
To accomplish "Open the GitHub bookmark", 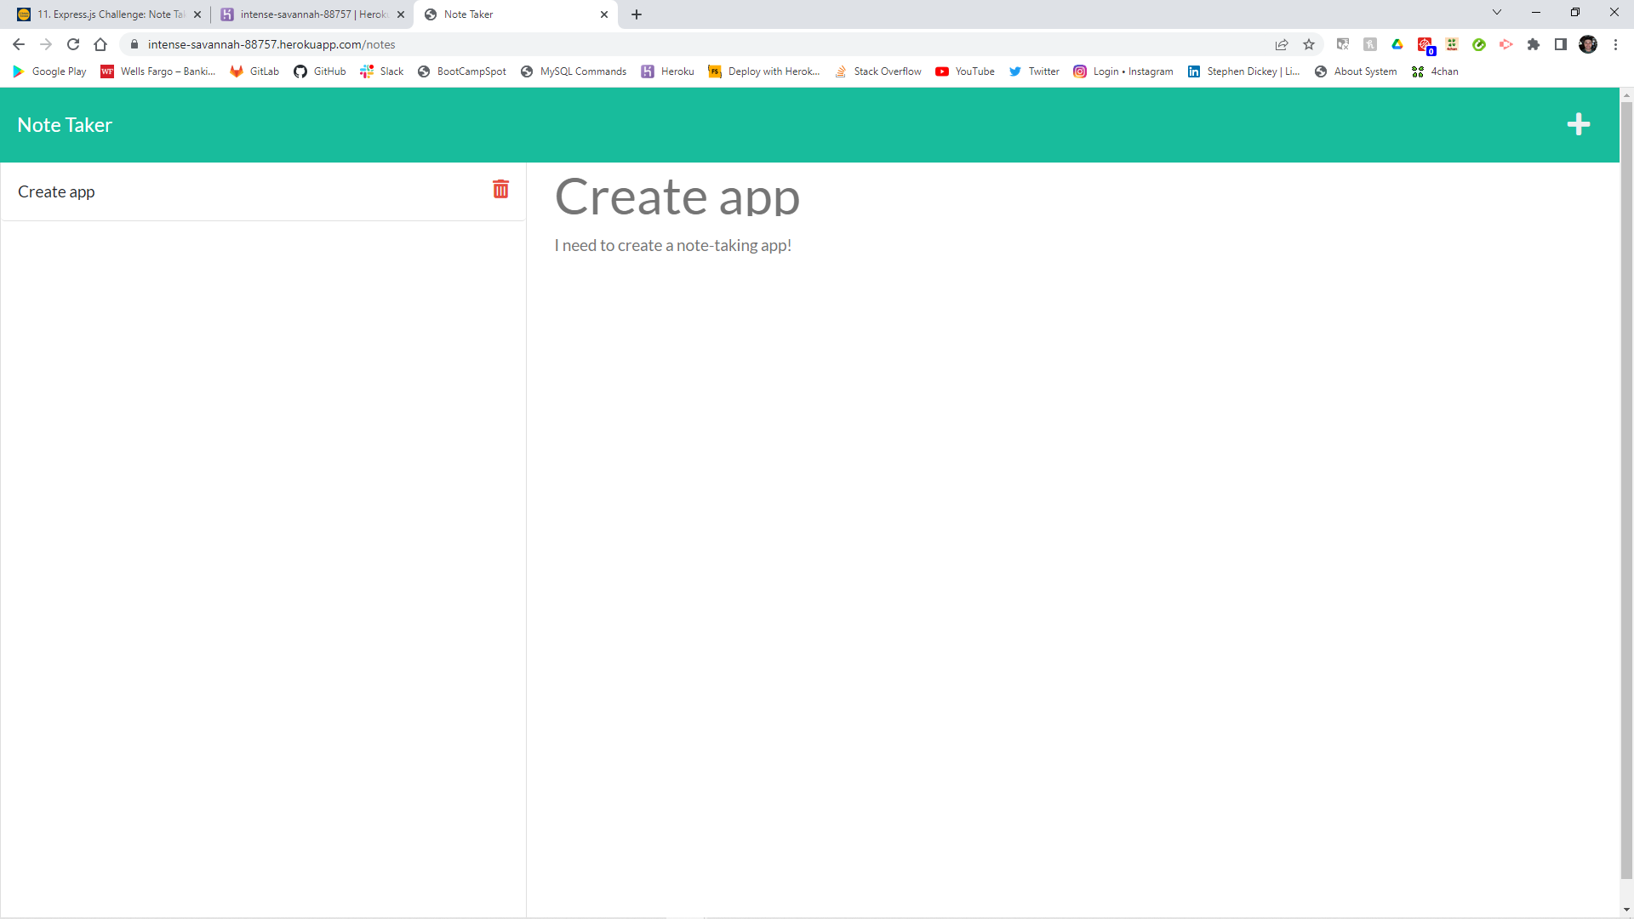I will [x=320, y=71].
